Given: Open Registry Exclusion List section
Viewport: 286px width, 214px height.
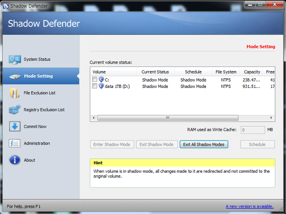Looking at the screenshot, I should (x=44, y=110).
